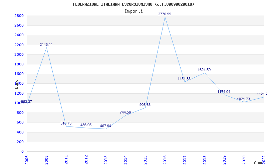Viewport: 267px width, 166px height.
Task: Click the 905.63 data label
Action: [x=145, y=105]
